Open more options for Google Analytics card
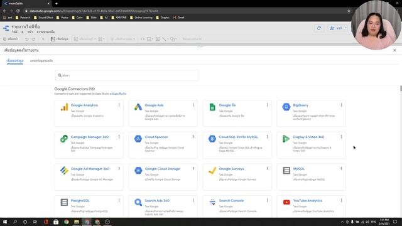402x226 pixels. 119,105
